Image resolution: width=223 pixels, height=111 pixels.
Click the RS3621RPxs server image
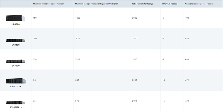pyautogui.click(x=16, y=103)
